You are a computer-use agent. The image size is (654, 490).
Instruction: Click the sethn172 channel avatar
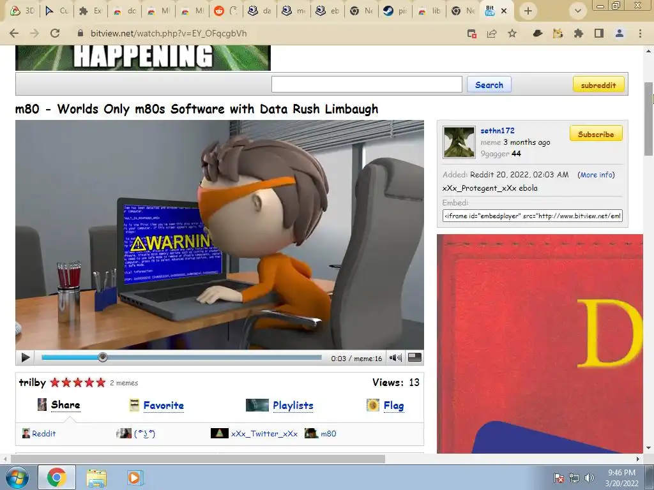(459, 142)
